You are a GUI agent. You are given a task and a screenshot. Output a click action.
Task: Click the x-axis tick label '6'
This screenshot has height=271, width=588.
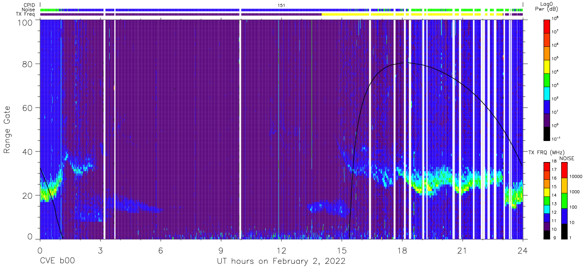tap(160, 250)
